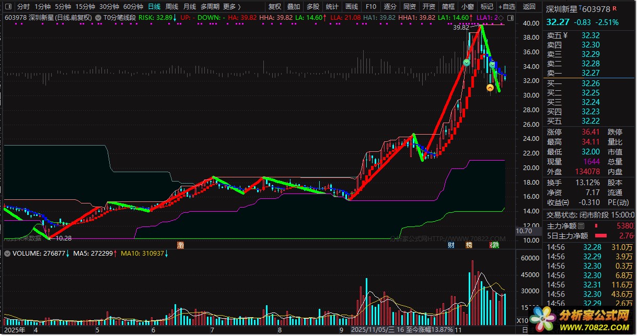Click the 跌 marker icon on timeline
This screenshot has width=638, height=336.
(495, 245)
